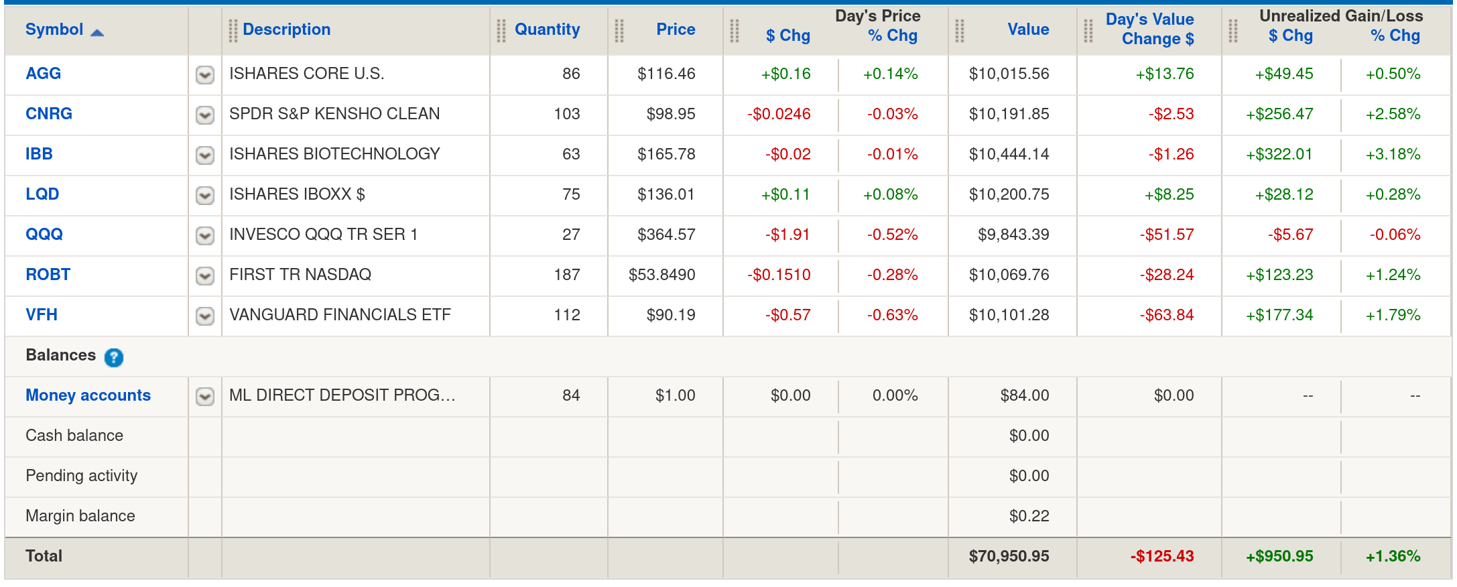Click the sort arrow next to Symbol
Screen dimensions: 1457x587
coord(97,32)
